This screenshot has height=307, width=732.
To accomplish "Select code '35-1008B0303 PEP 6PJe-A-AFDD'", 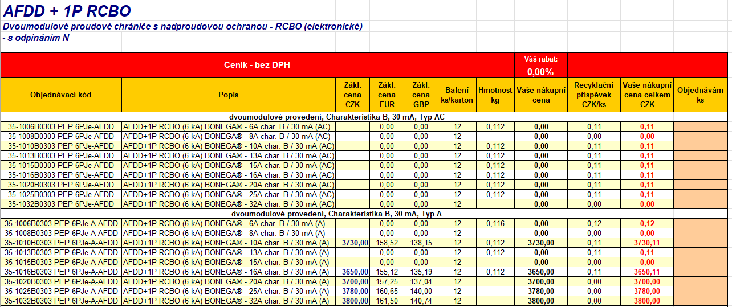I will [x=61, y=233].
